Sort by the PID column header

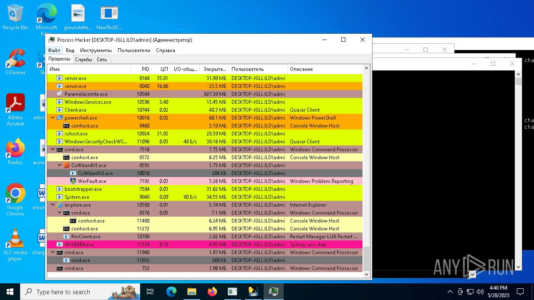141,69
